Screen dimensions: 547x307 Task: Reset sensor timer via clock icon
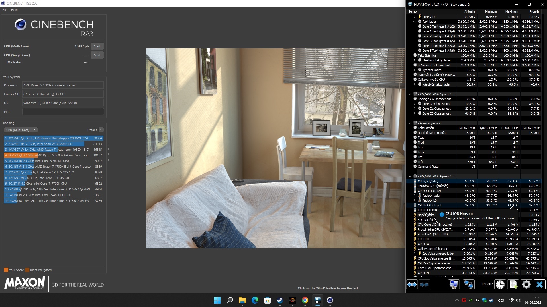500,285
